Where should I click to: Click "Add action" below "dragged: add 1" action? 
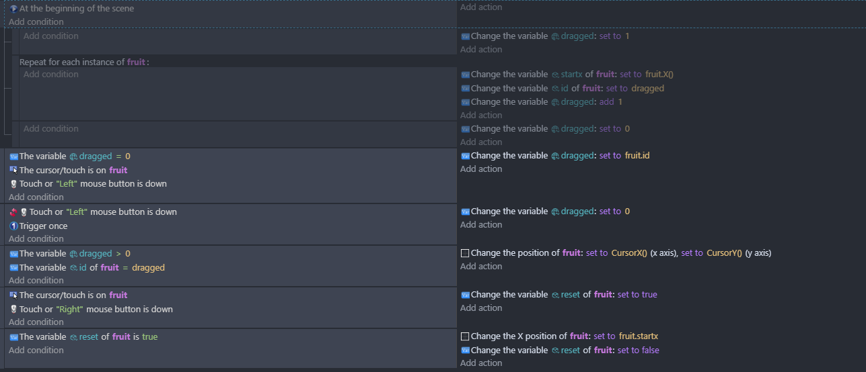[x=481, y=115]
